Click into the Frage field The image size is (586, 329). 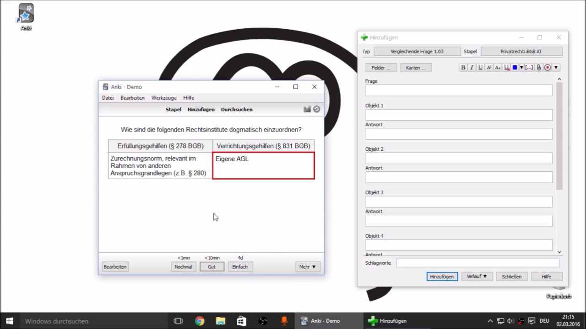[459, 90]
